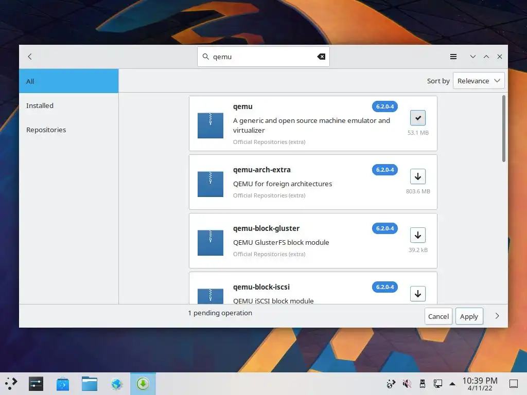Click the search magnifier icon
The width and height of the screenshot is (527, 395).
(206, 57)
